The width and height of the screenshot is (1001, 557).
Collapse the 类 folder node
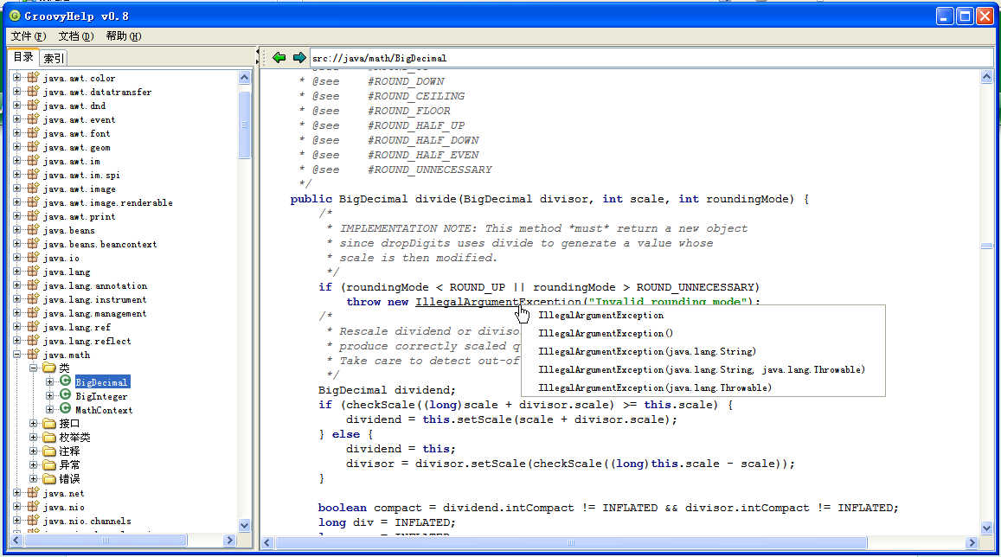33,368
